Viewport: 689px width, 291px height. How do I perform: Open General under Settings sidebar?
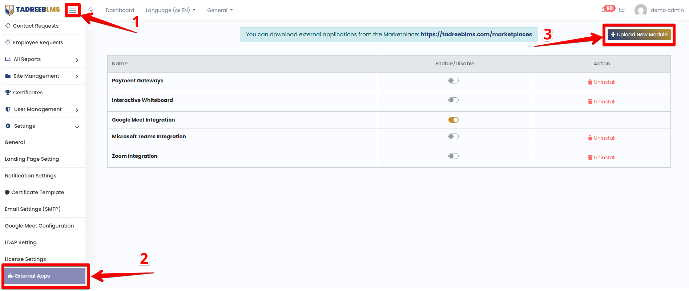pyautogui.click(x=15, y=142)
